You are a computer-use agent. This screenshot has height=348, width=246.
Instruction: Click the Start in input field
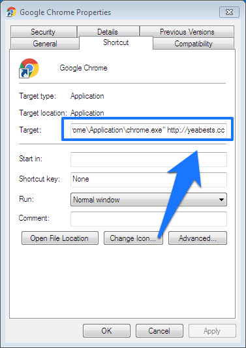(149, 159)
